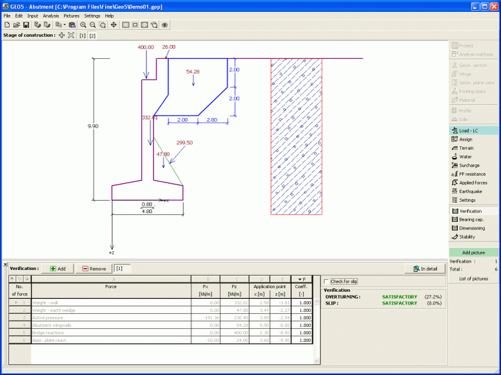Click the Add button to insert force
The width and height of the screenshot is (501, 375).
point(58,268)
